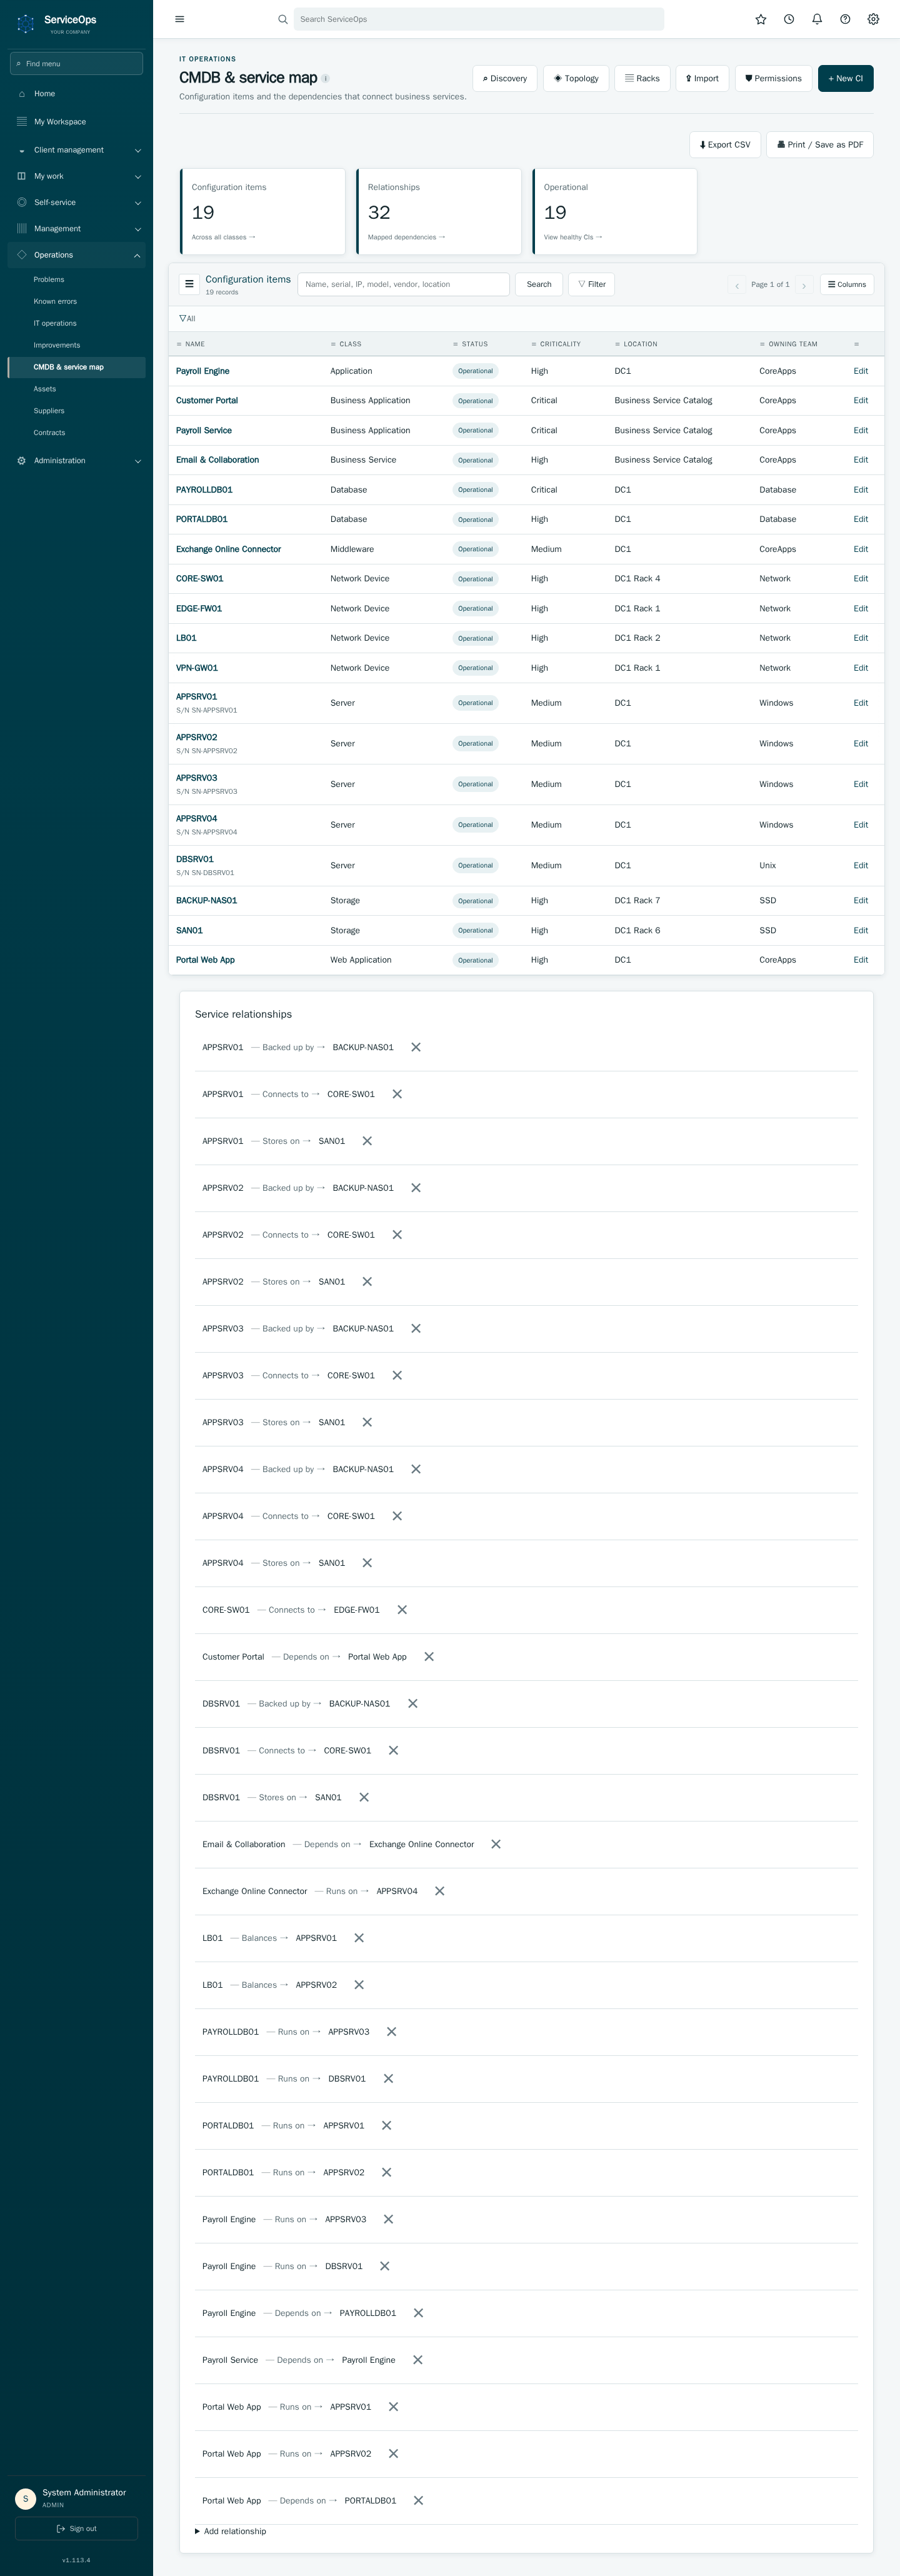Go to previous page arrow in pagination
The height and width of the screenshot is (2576, 900).
(737, 285)
